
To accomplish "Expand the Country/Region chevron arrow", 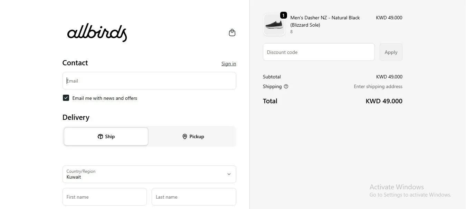I will pyautogui.click(x=229, y=174).
